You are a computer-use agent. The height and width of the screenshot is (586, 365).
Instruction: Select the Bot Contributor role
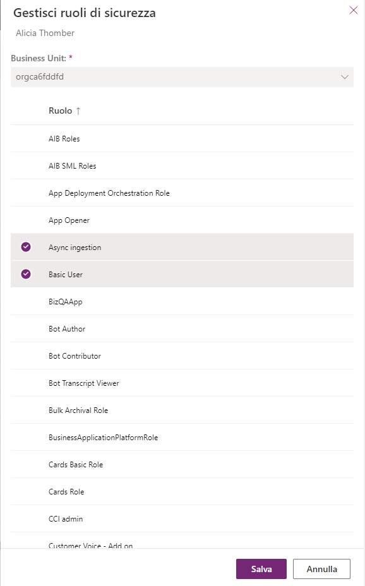[182, 356]
